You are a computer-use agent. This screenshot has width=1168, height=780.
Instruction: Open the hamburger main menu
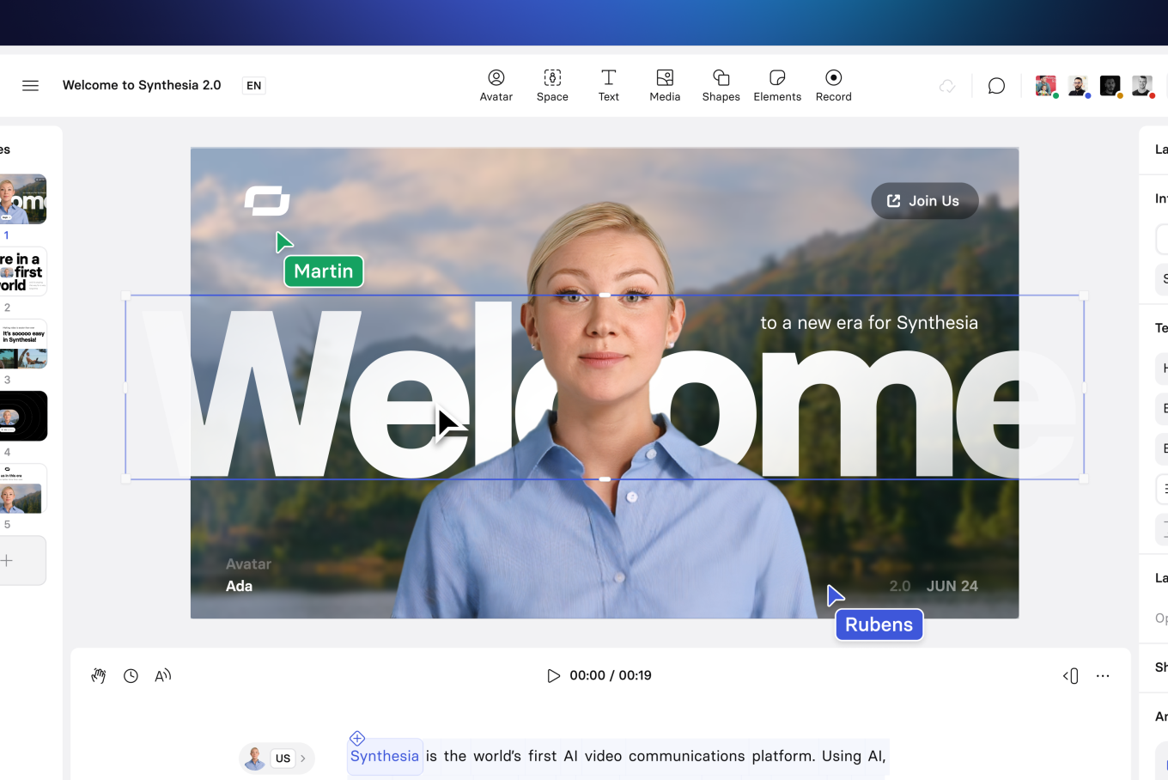30,85
